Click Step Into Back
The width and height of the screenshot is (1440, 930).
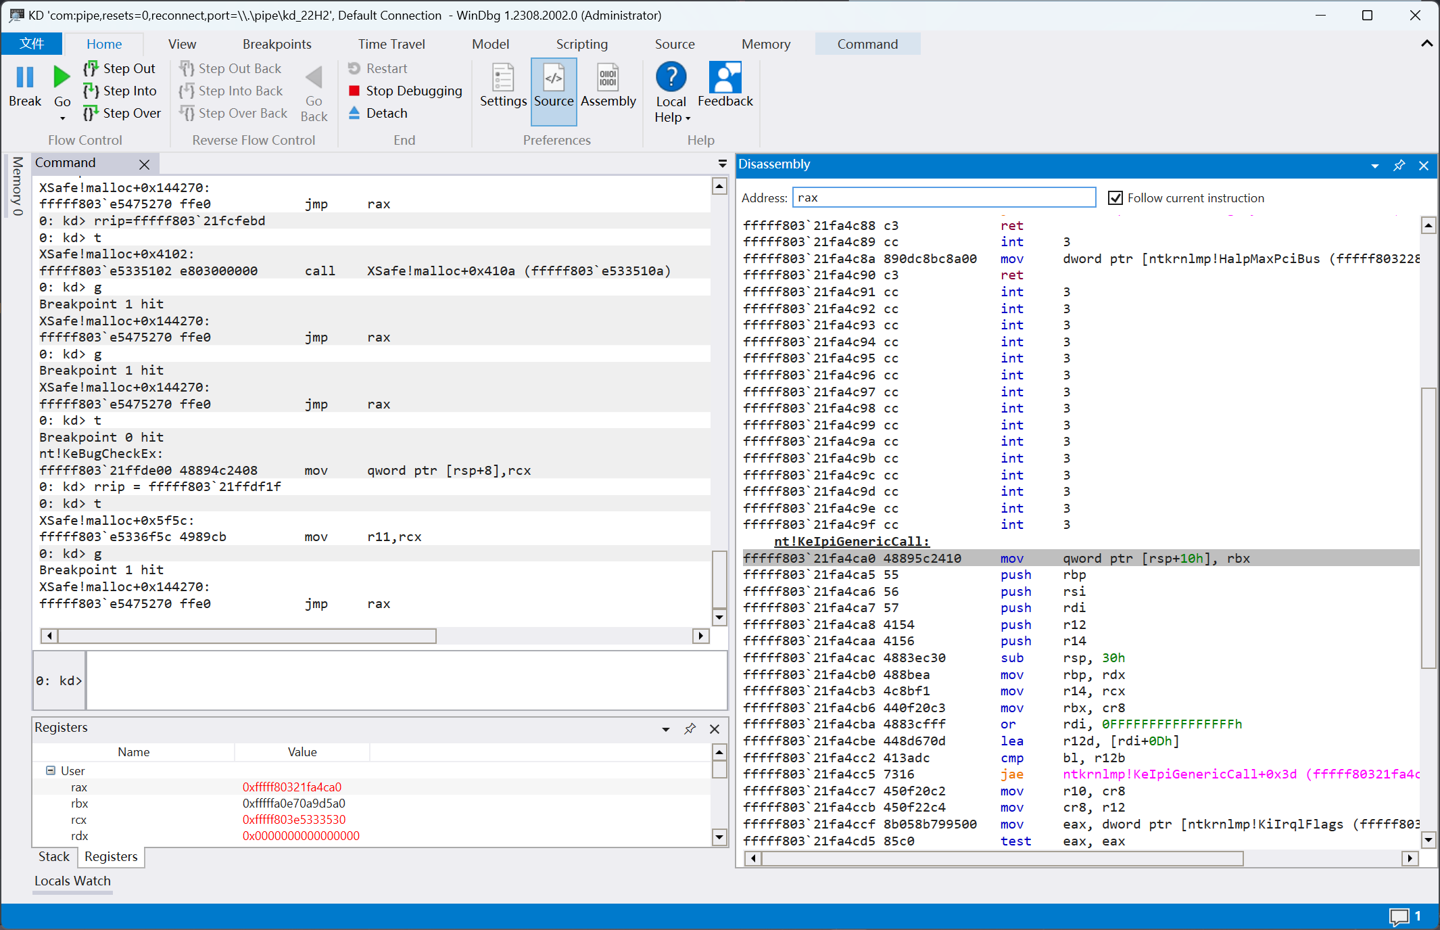tap(231, 91)
